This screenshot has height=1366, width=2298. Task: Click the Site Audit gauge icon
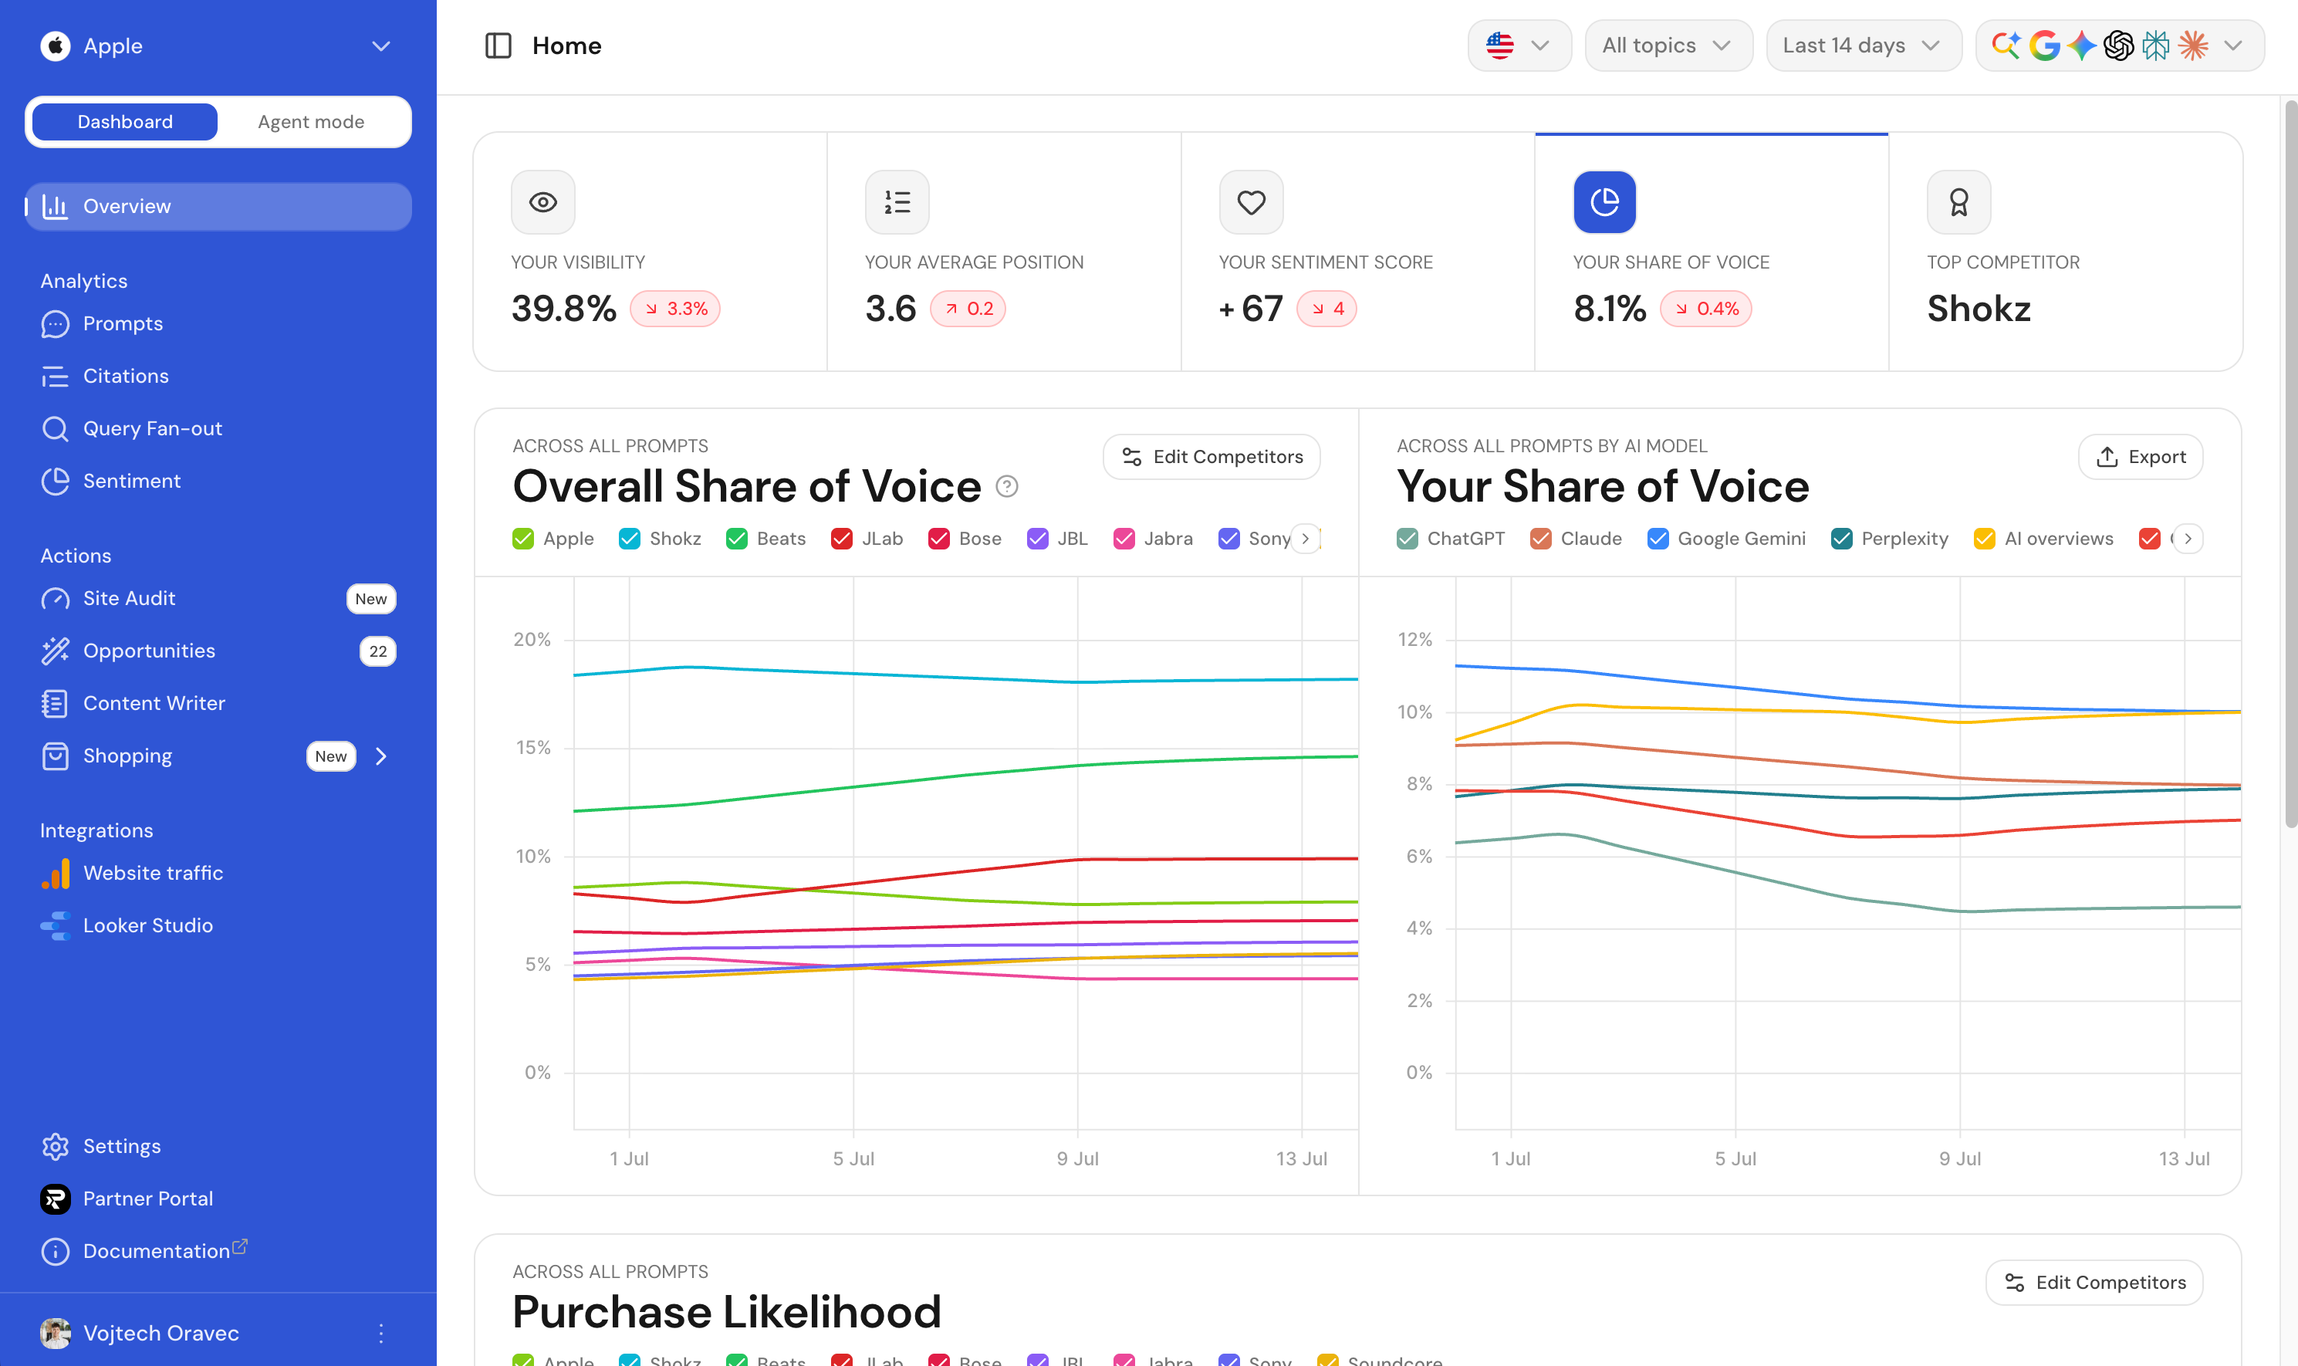(56, 598)
